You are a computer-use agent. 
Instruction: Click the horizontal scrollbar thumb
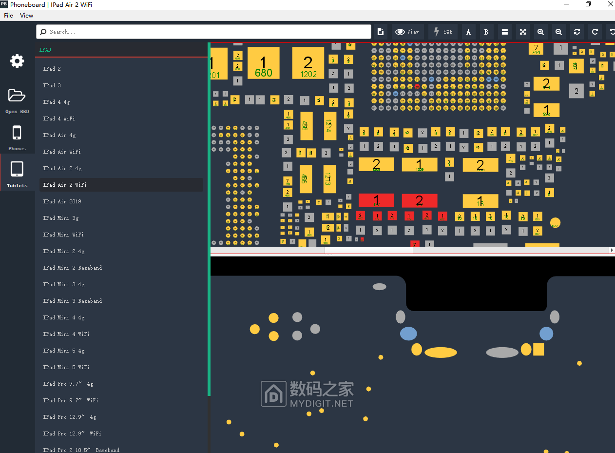click(x=369, y=250)
